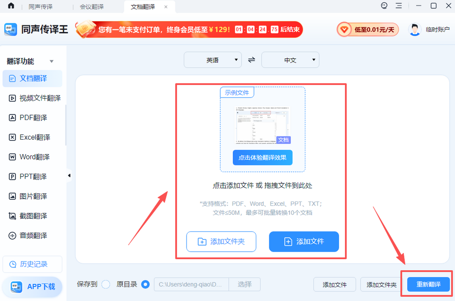Open 文档翻译 in the sidebar
The width and height of the screenshot is (455, 301).
[x=33, y=79]
